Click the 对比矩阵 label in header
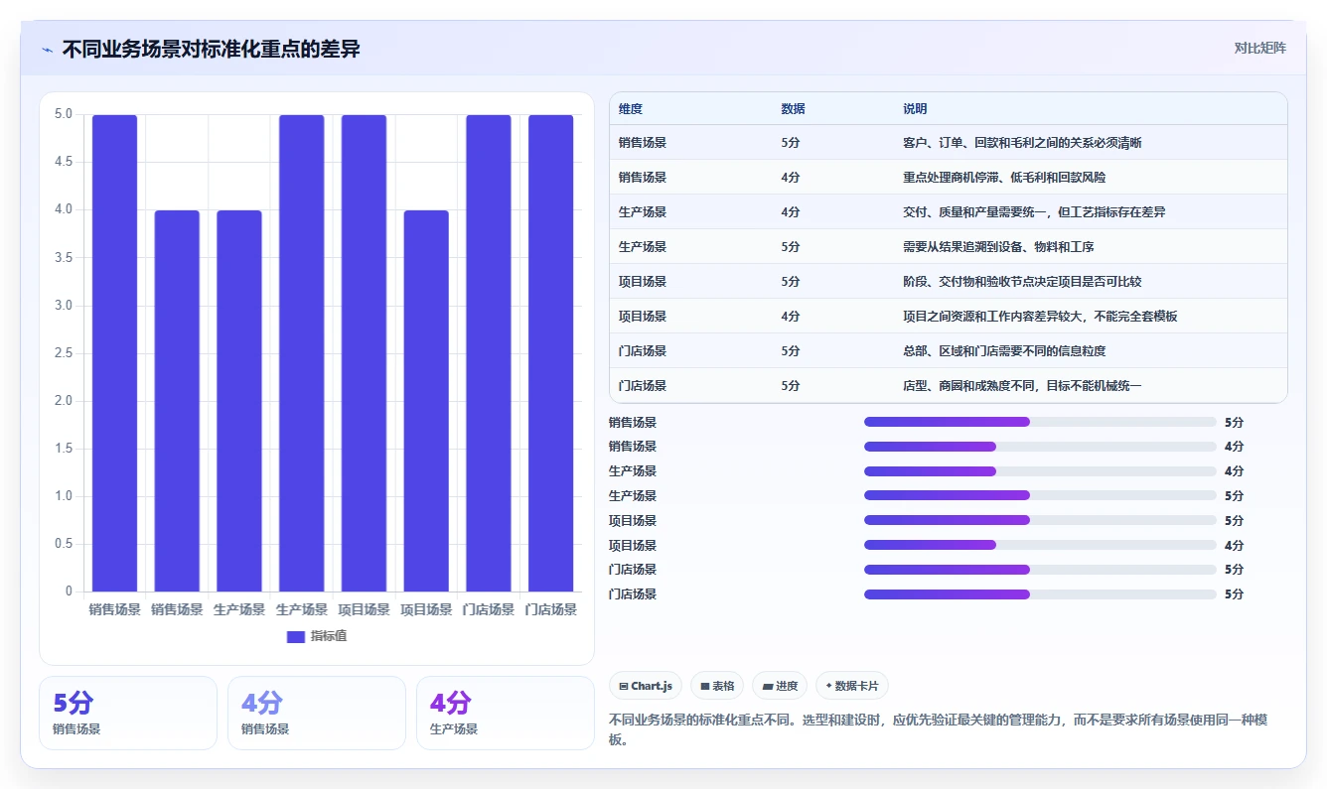This screenshot has height=789, width=1327. (1259, 48)
